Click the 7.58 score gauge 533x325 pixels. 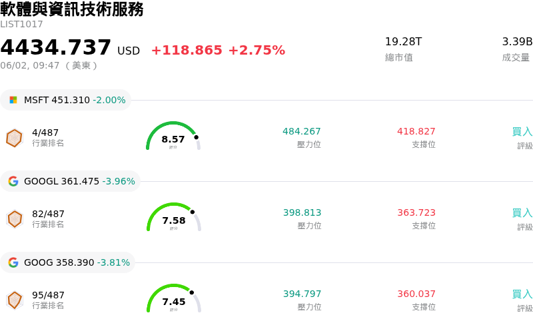174,217
